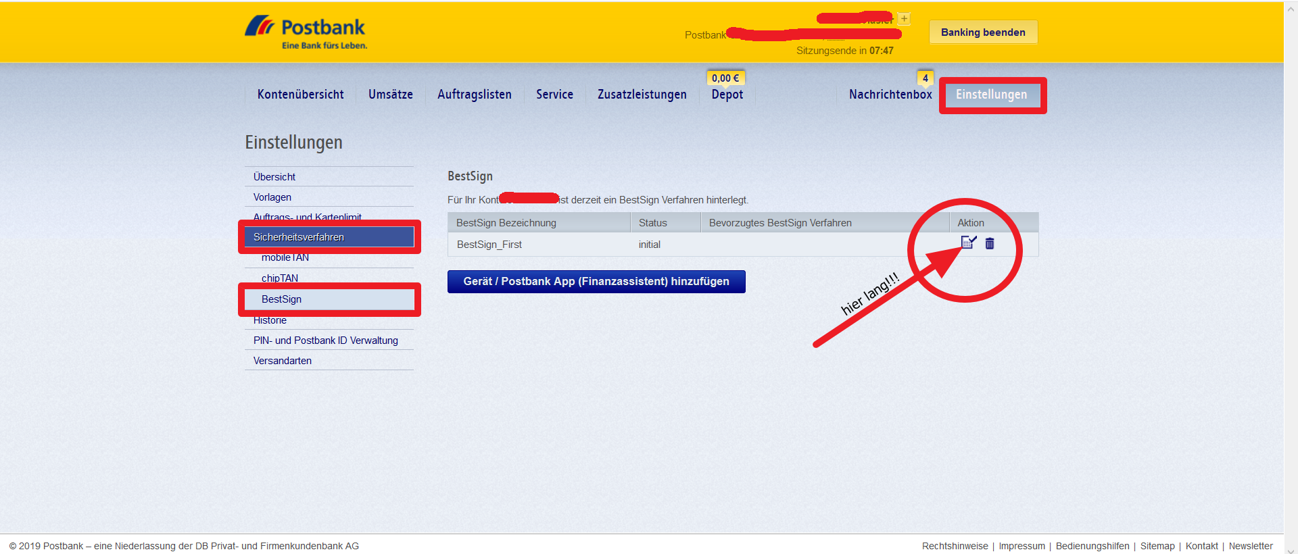Open Rechtshinweise in the footer
This screenshot has width=1298, height=554.
click(x=955, y=546)
